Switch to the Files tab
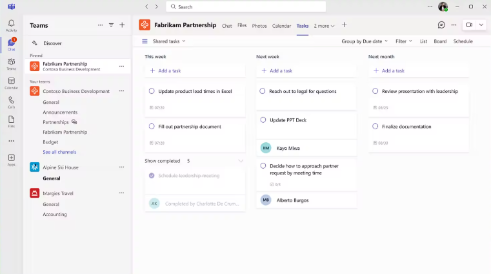The height and width of the screenshot is (274, 491). coord(242,25)
